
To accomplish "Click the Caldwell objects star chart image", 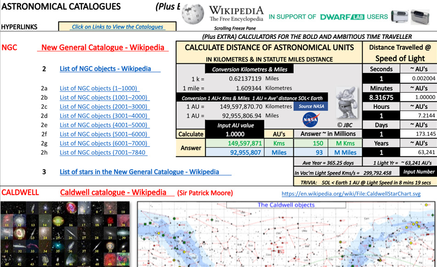I will (287, 234).
